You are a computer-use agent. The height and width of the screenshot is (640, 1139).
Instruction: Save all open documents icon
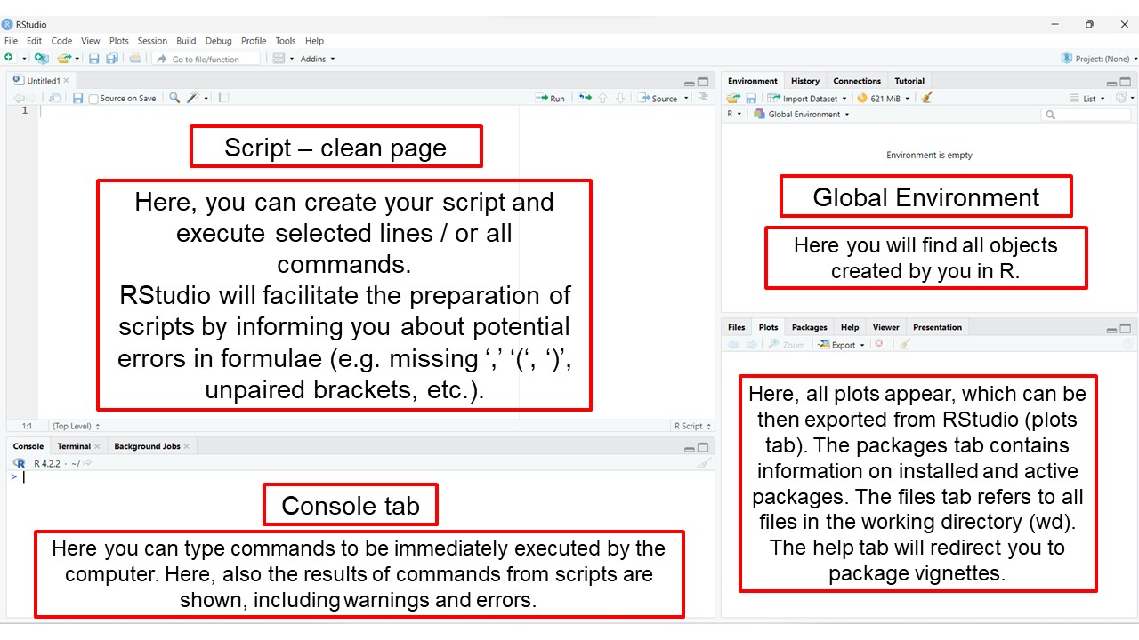(x=111, y=59)
